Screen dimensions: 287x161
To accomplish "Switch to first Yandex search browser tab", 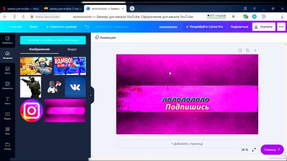I will click(21, 8).
